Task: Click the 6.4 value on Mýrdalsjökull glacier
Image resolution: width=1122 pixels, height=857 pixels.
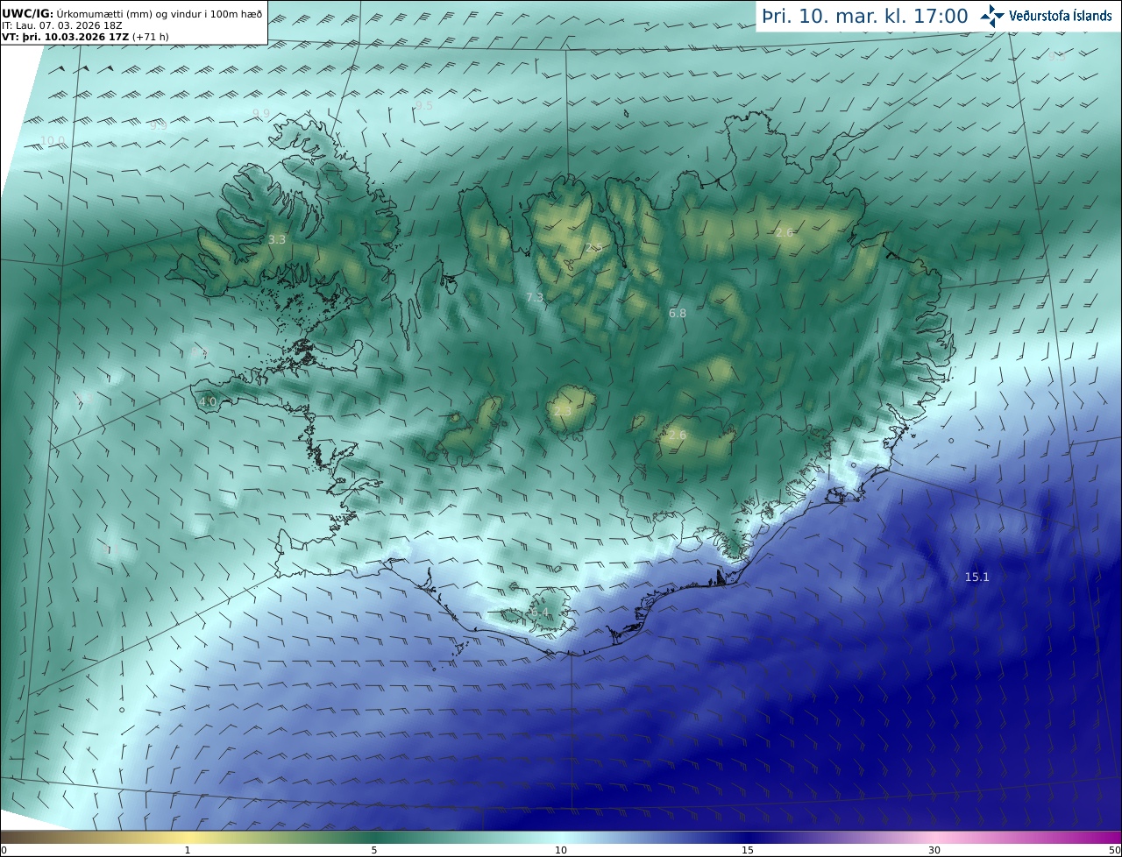Action: pyautogui.click(x=540, y=613)
